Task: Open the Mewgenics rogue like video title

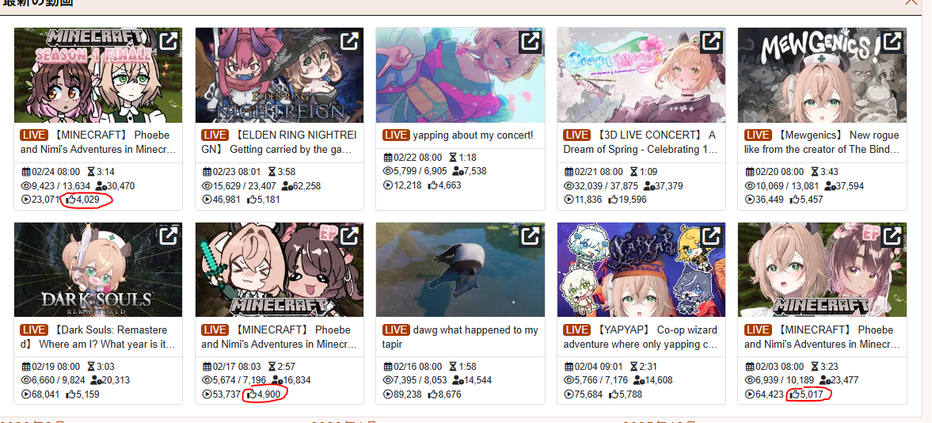Action: pyautogui.click(x=822, y=143)
